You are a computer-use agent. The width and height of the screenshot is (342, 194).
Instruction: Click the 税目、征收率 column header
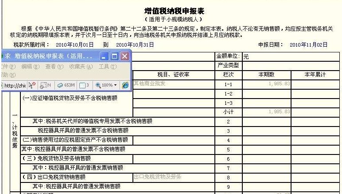point(174,75)
